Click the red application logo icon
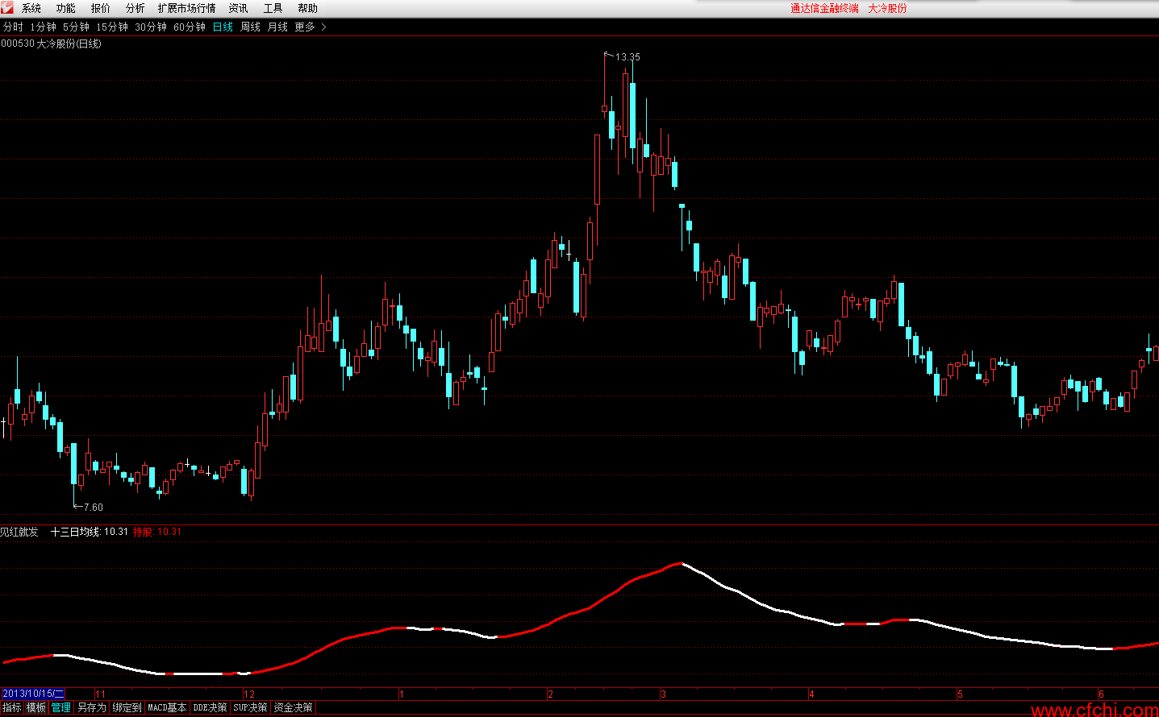The width and height of the screenshot is (1159, 717). [x=7, y=8]
